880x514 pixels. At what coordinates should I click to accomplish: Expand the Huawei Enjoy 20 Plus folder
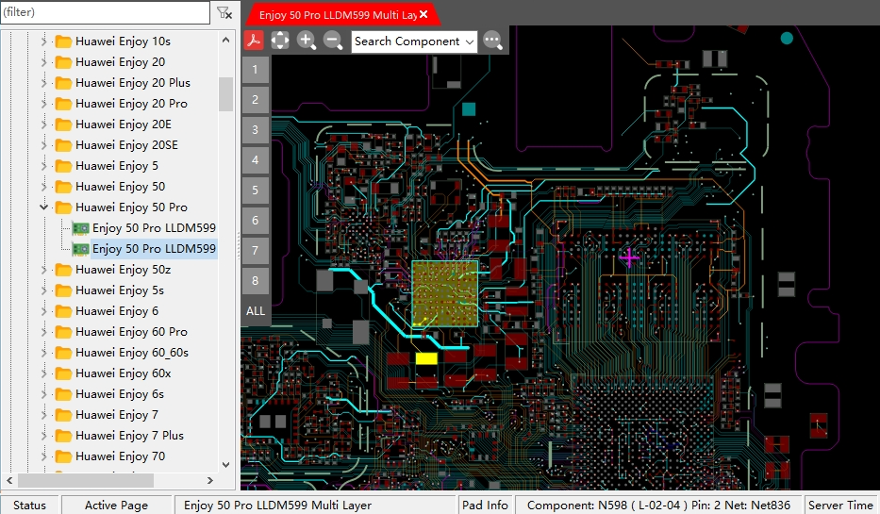[x=43, y=82]
